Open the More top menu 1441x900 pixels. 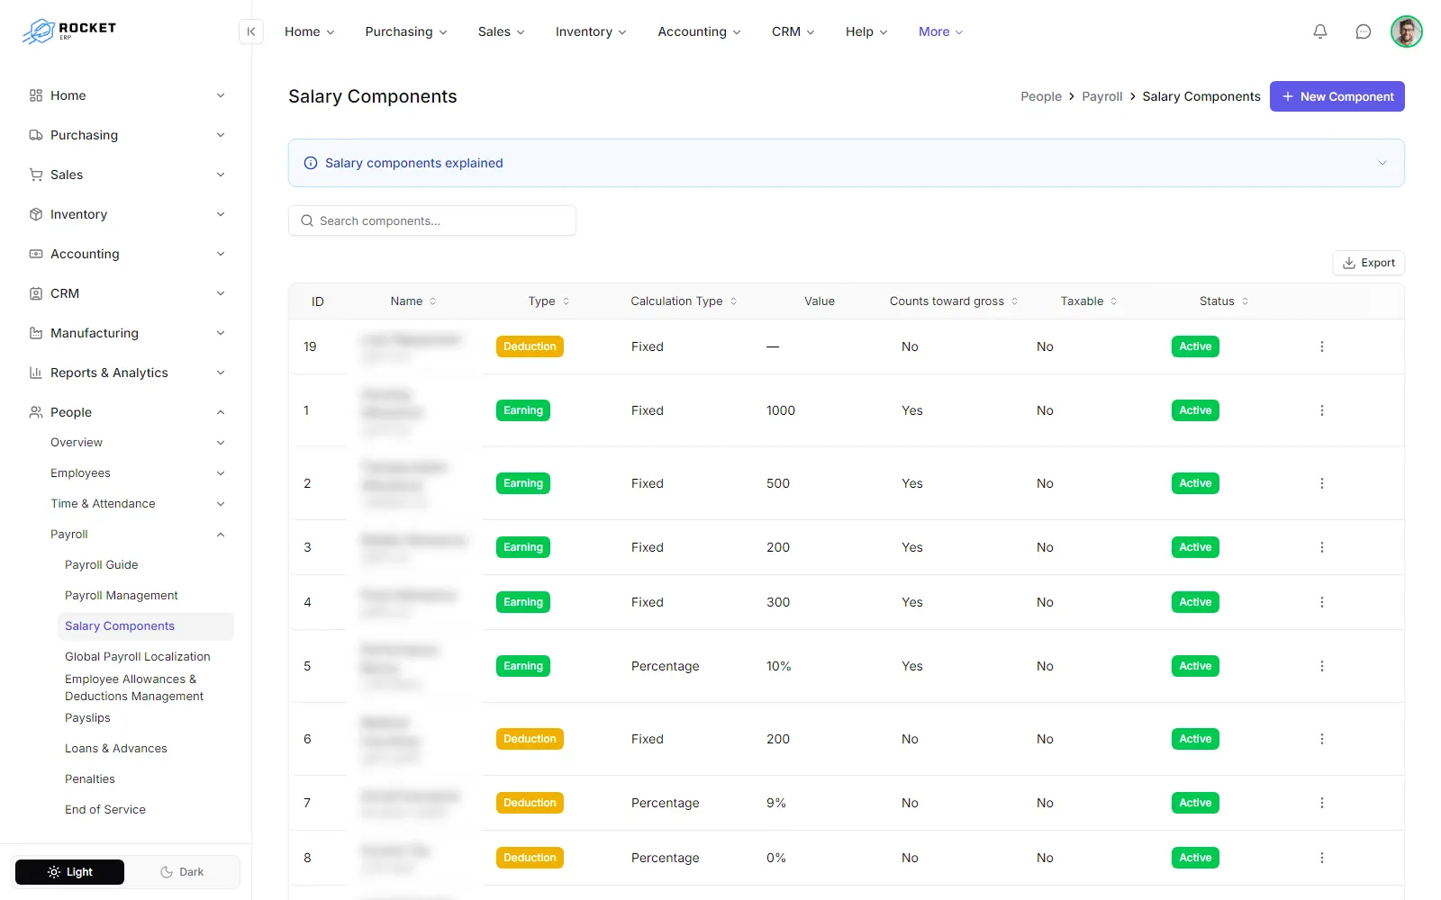pyautogui.click(x=940, y=31)
